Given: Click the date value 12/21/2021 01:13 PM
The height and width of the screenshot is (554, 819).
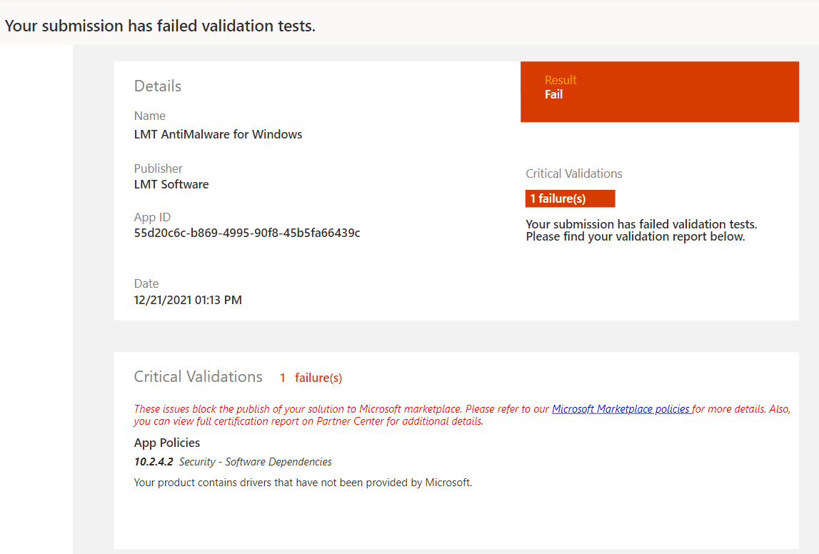Looking at the screenshot, I should 188,300.
